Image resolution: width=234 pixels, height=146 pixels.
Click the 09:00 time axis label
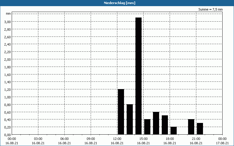coord(91,139)
